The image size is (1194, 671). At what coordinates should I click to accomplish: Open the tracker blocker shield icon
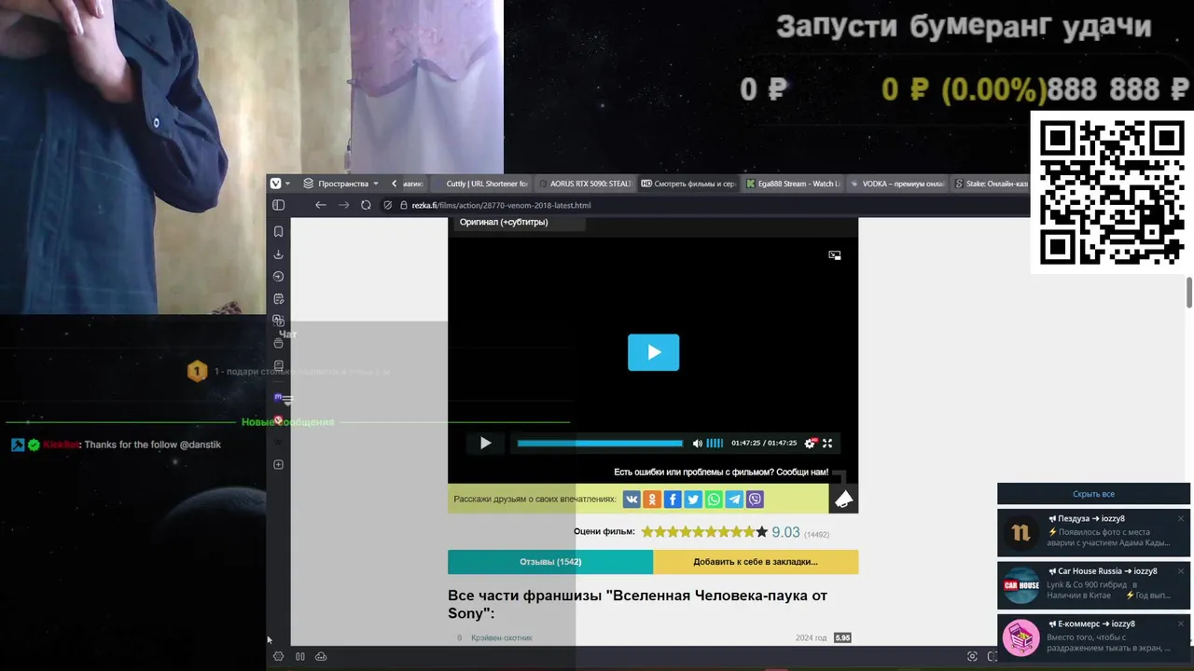pos(388,205)
